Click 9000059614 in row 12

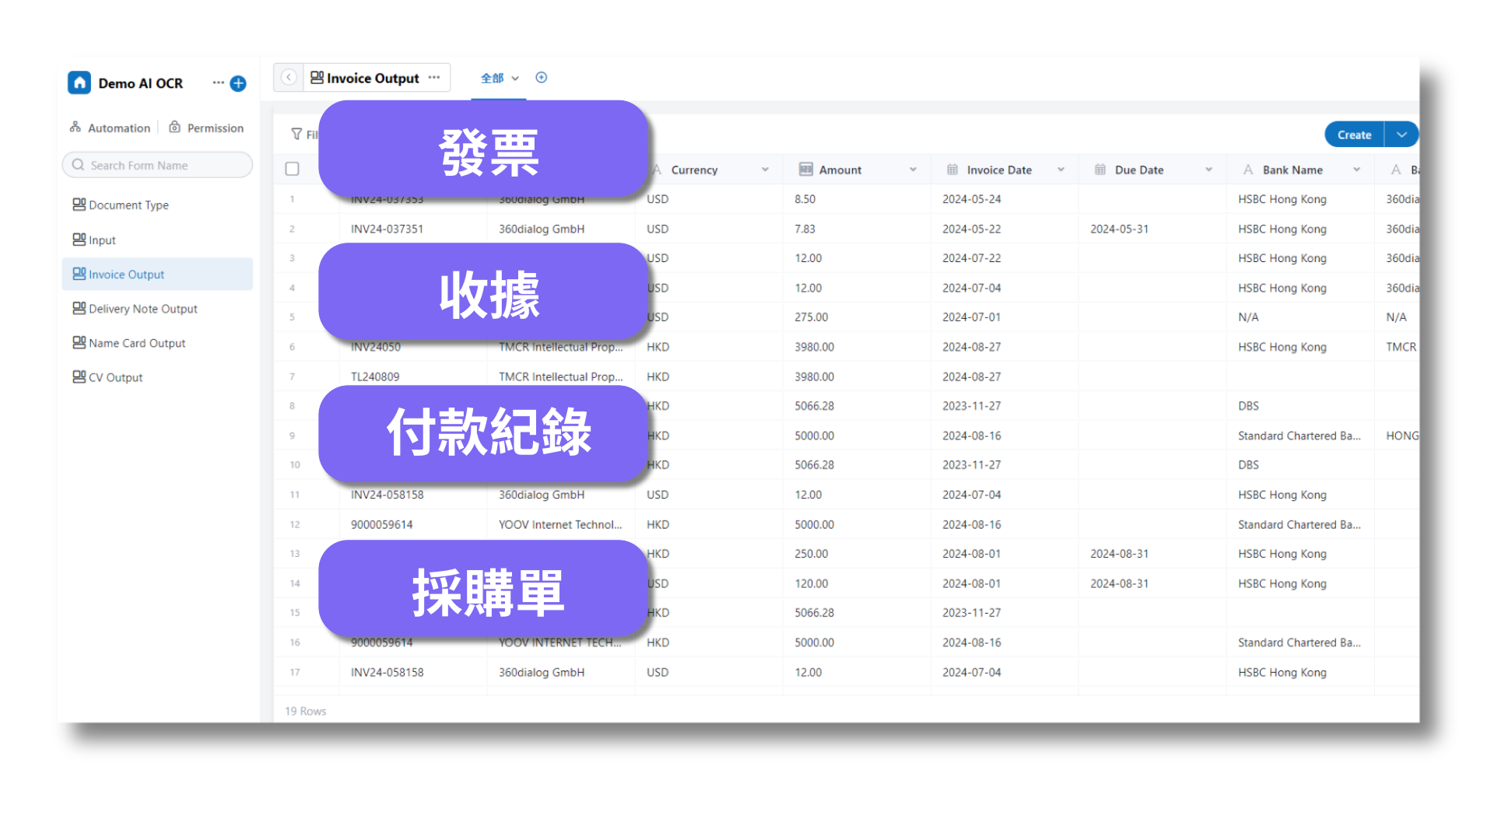pyautogui.click(x=382, y=524)
